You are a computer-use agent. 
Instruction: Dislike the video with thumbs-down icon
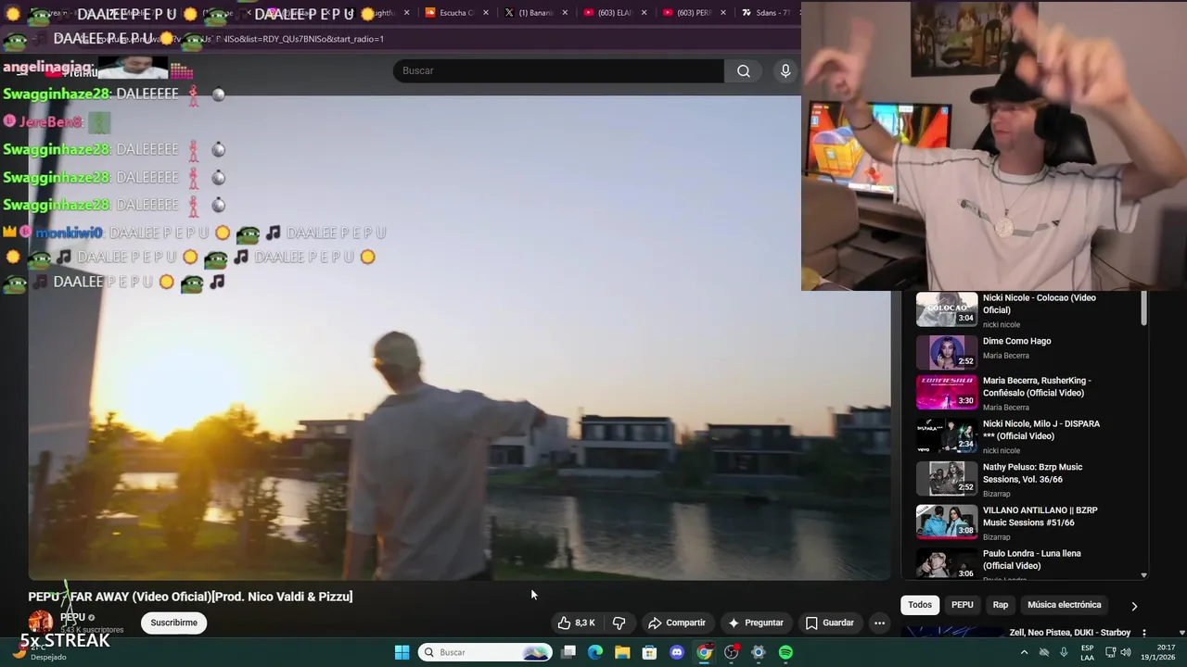pyautogui.click(x=619, y=623)
